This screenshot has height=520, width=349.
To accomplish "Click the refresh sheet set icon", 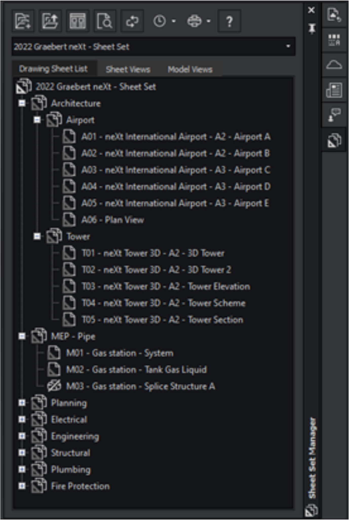I will coord(132,21).
